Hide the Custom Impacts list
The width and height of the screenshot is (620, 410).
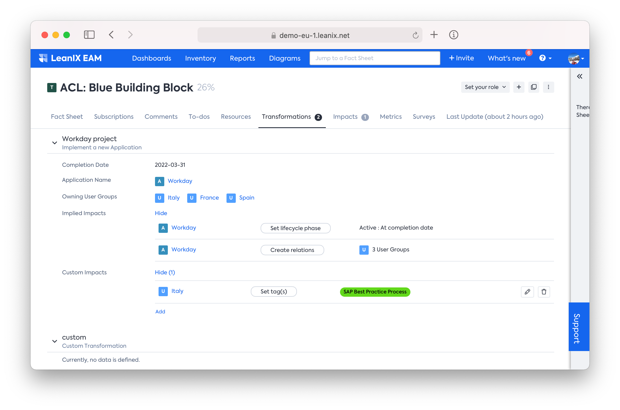(x=165, y=272)
